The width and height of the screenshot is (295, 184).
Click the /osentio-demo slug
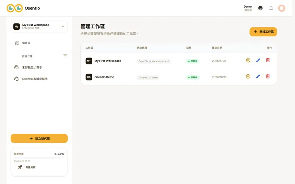148,77
